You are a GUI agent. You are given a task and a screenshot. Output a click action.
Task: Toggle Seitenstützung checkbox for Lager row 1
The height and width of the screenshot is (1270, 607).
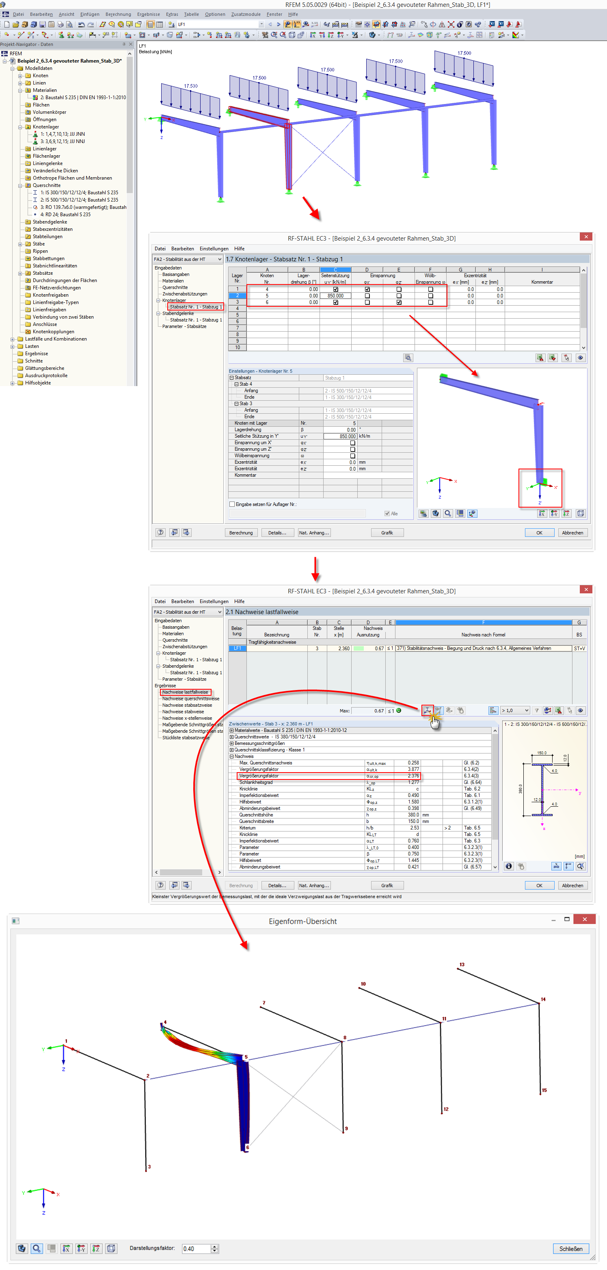point(335,289)
